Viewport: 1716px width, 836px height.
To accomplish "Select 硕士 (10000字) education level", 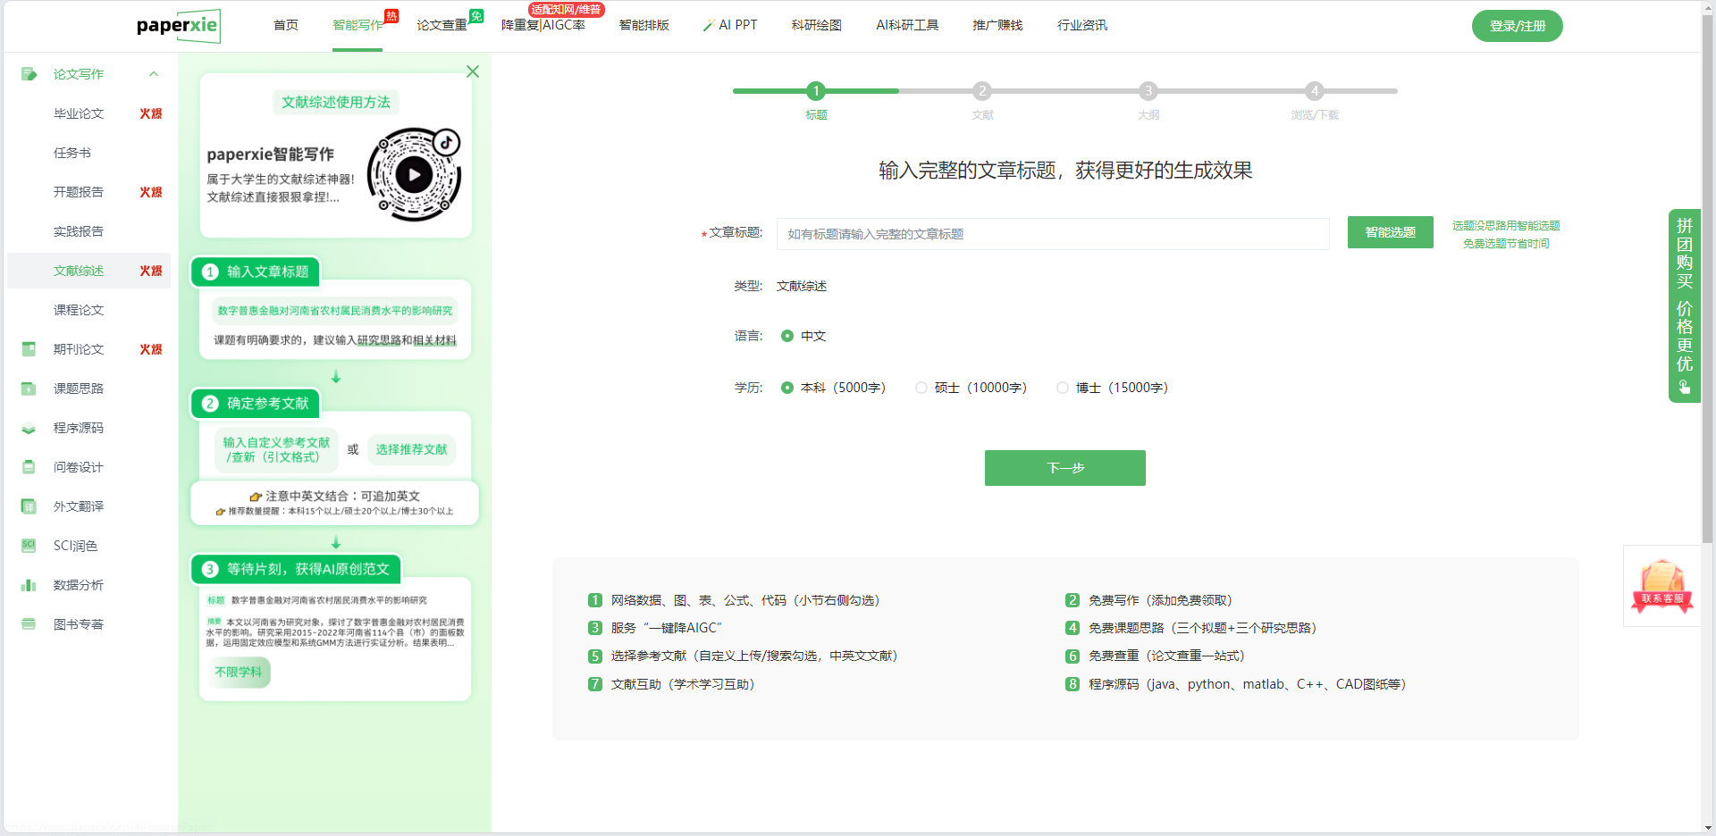I will (921, 388).
